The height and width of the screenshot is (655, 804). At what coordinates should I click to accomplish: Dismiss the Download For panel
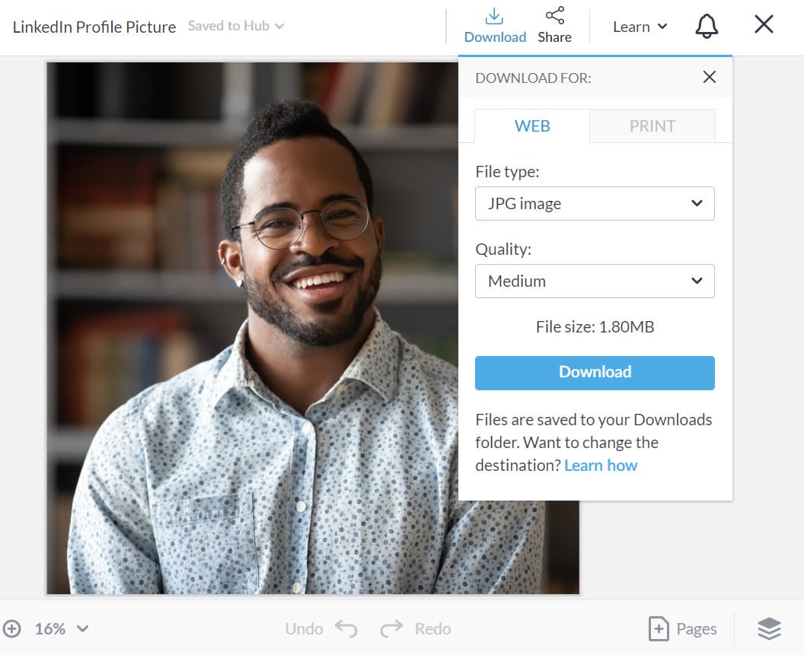point(709,77)
